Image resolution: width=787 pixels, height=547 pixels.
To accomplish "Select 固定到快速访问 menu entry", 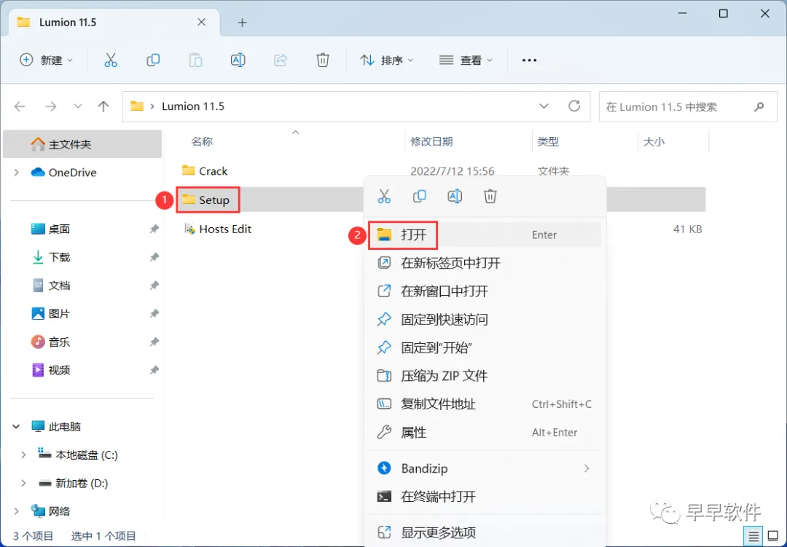I will (x=485, y=319).
